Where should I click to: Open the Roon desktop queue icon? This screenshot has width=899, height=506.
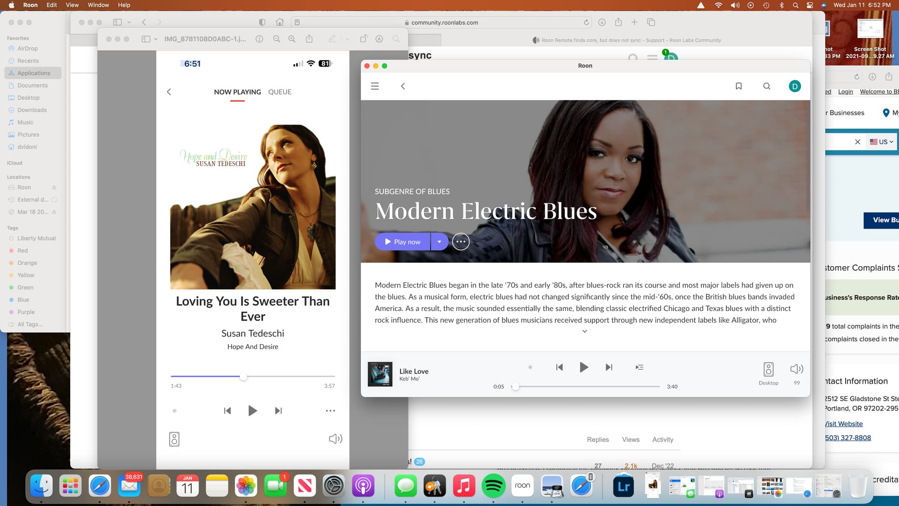[x=639, y=367]
